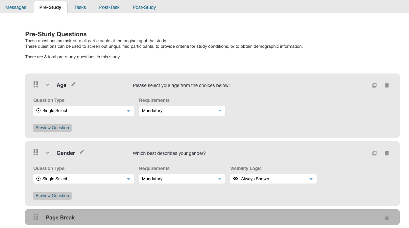Edit the Gender question title with pencil icon
The width and height of the screenshot is (409, 228).
[82, 152]
